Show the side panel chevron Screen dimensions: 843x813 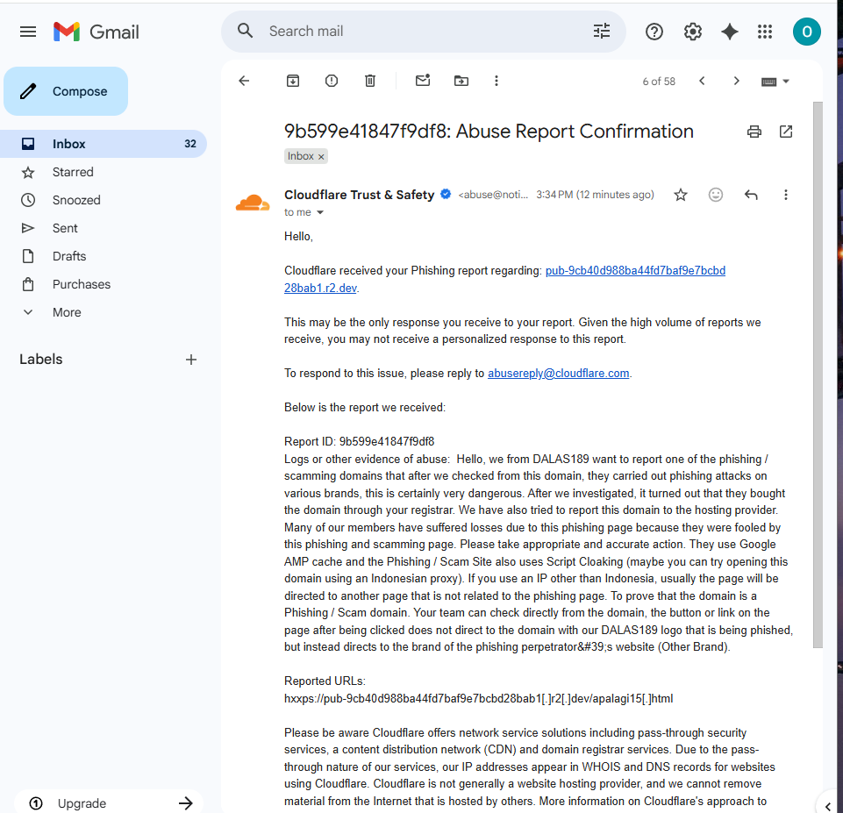(x=828, y=805)
